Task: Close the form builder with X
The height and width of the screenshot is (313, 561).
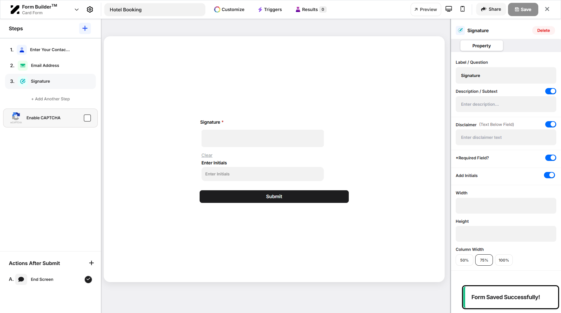Action: [x=547, y=9]
